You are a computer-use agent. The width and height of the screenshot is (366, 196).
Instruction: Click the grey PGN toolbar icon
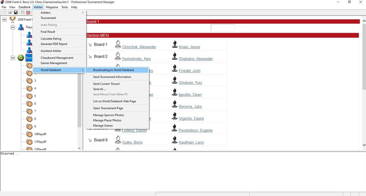tap(23, 12)
